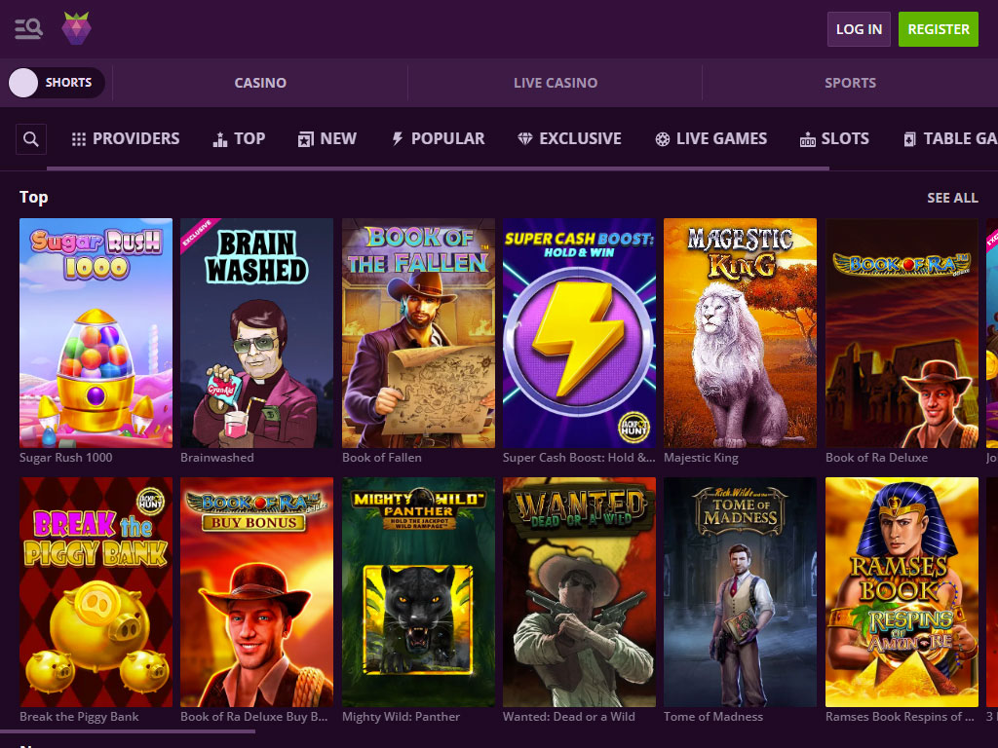This screenshot has height=748, width=998.
Task: Open Book of Ra Deluxe Buy Bonus thumbnail
Action: [x=256, y=592]
